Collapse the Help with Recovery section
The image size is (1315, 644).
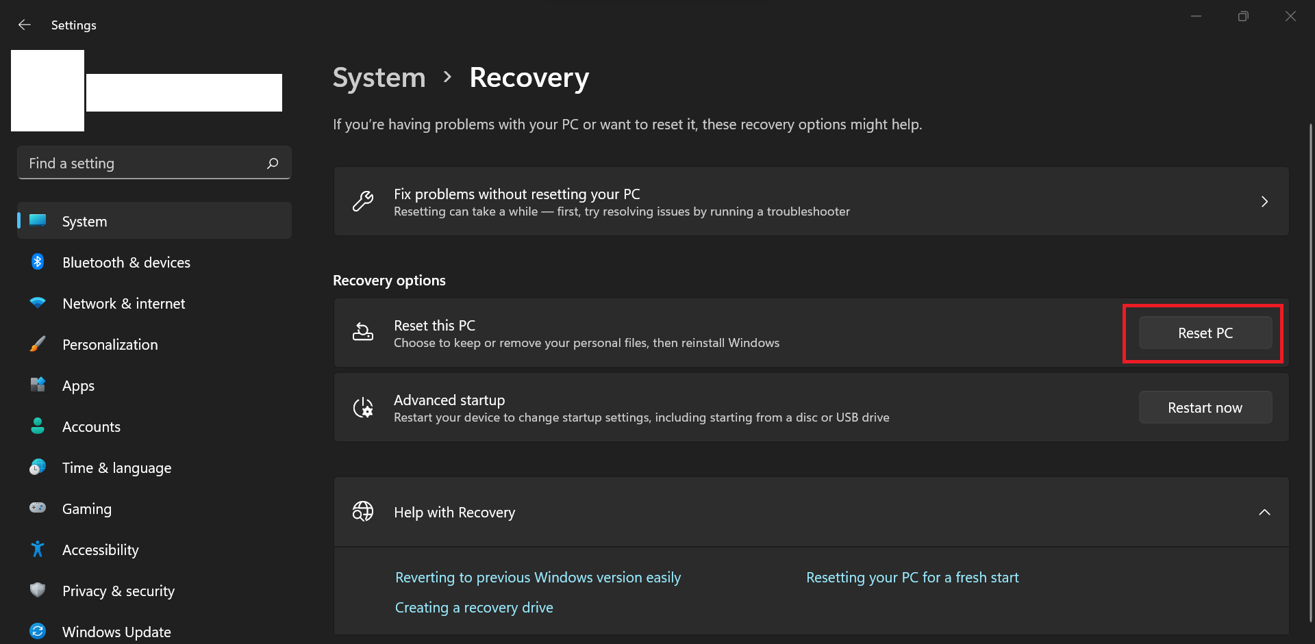[x=1264, y=512]
